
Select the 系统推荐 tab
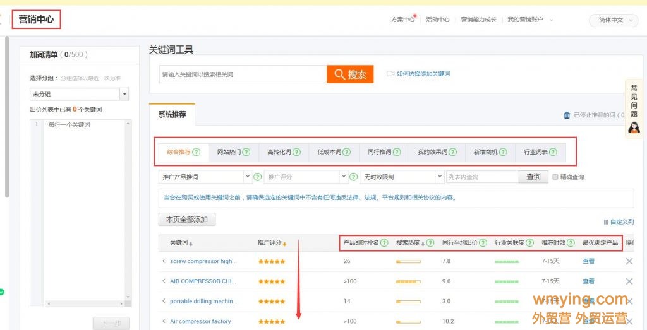click(172, 115)
